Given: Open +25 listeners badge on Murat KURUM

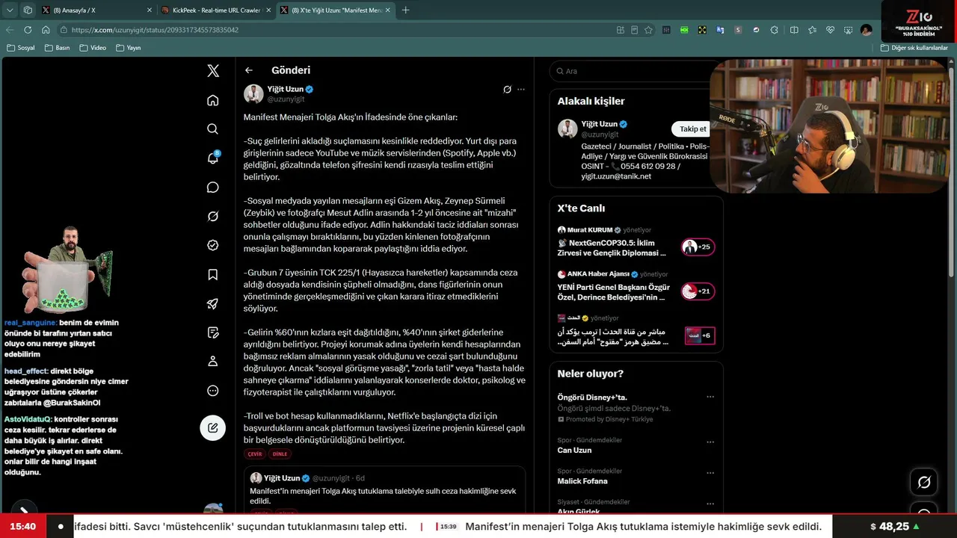Looking at the screenshot, I should (x=698, y=247).
